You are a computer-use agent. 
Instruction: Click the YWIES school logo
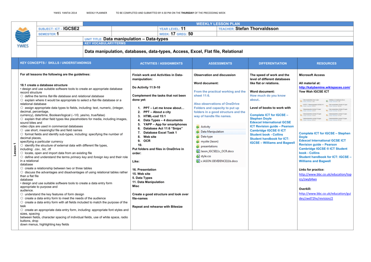point(23,37)
